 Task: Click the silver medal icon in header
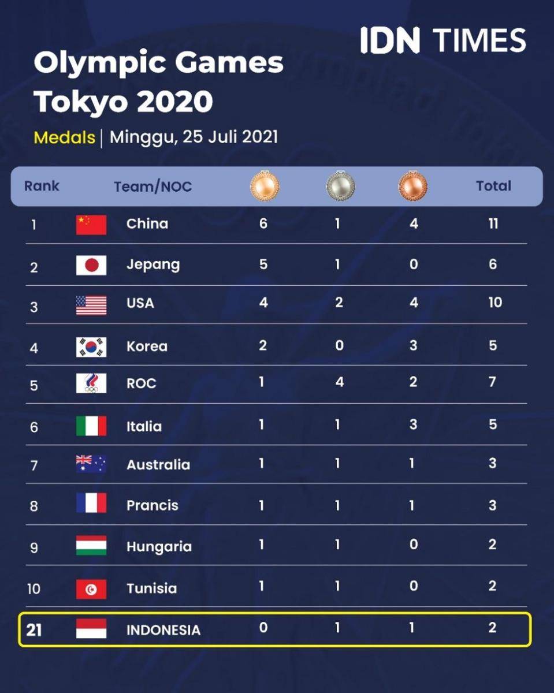(x=340, y=186)
